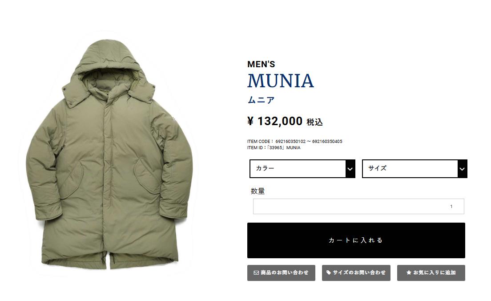Click the カラー dropdown chevron arrow
Screen dimensions: 491x301
[x=350, y=169]
